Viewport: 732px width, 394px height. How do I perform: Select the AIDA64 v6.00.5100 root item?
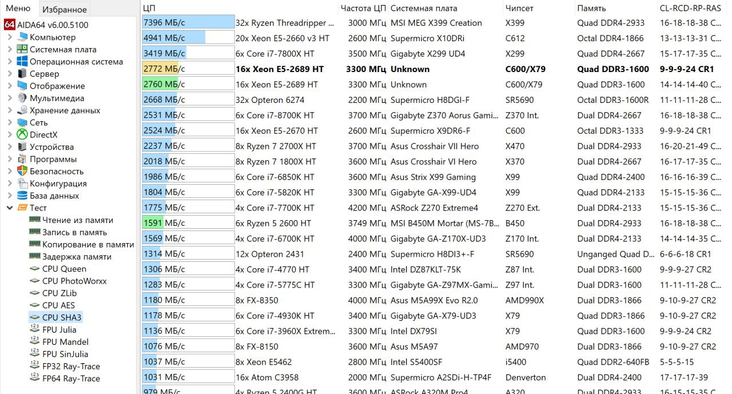[x=53, y=25]
